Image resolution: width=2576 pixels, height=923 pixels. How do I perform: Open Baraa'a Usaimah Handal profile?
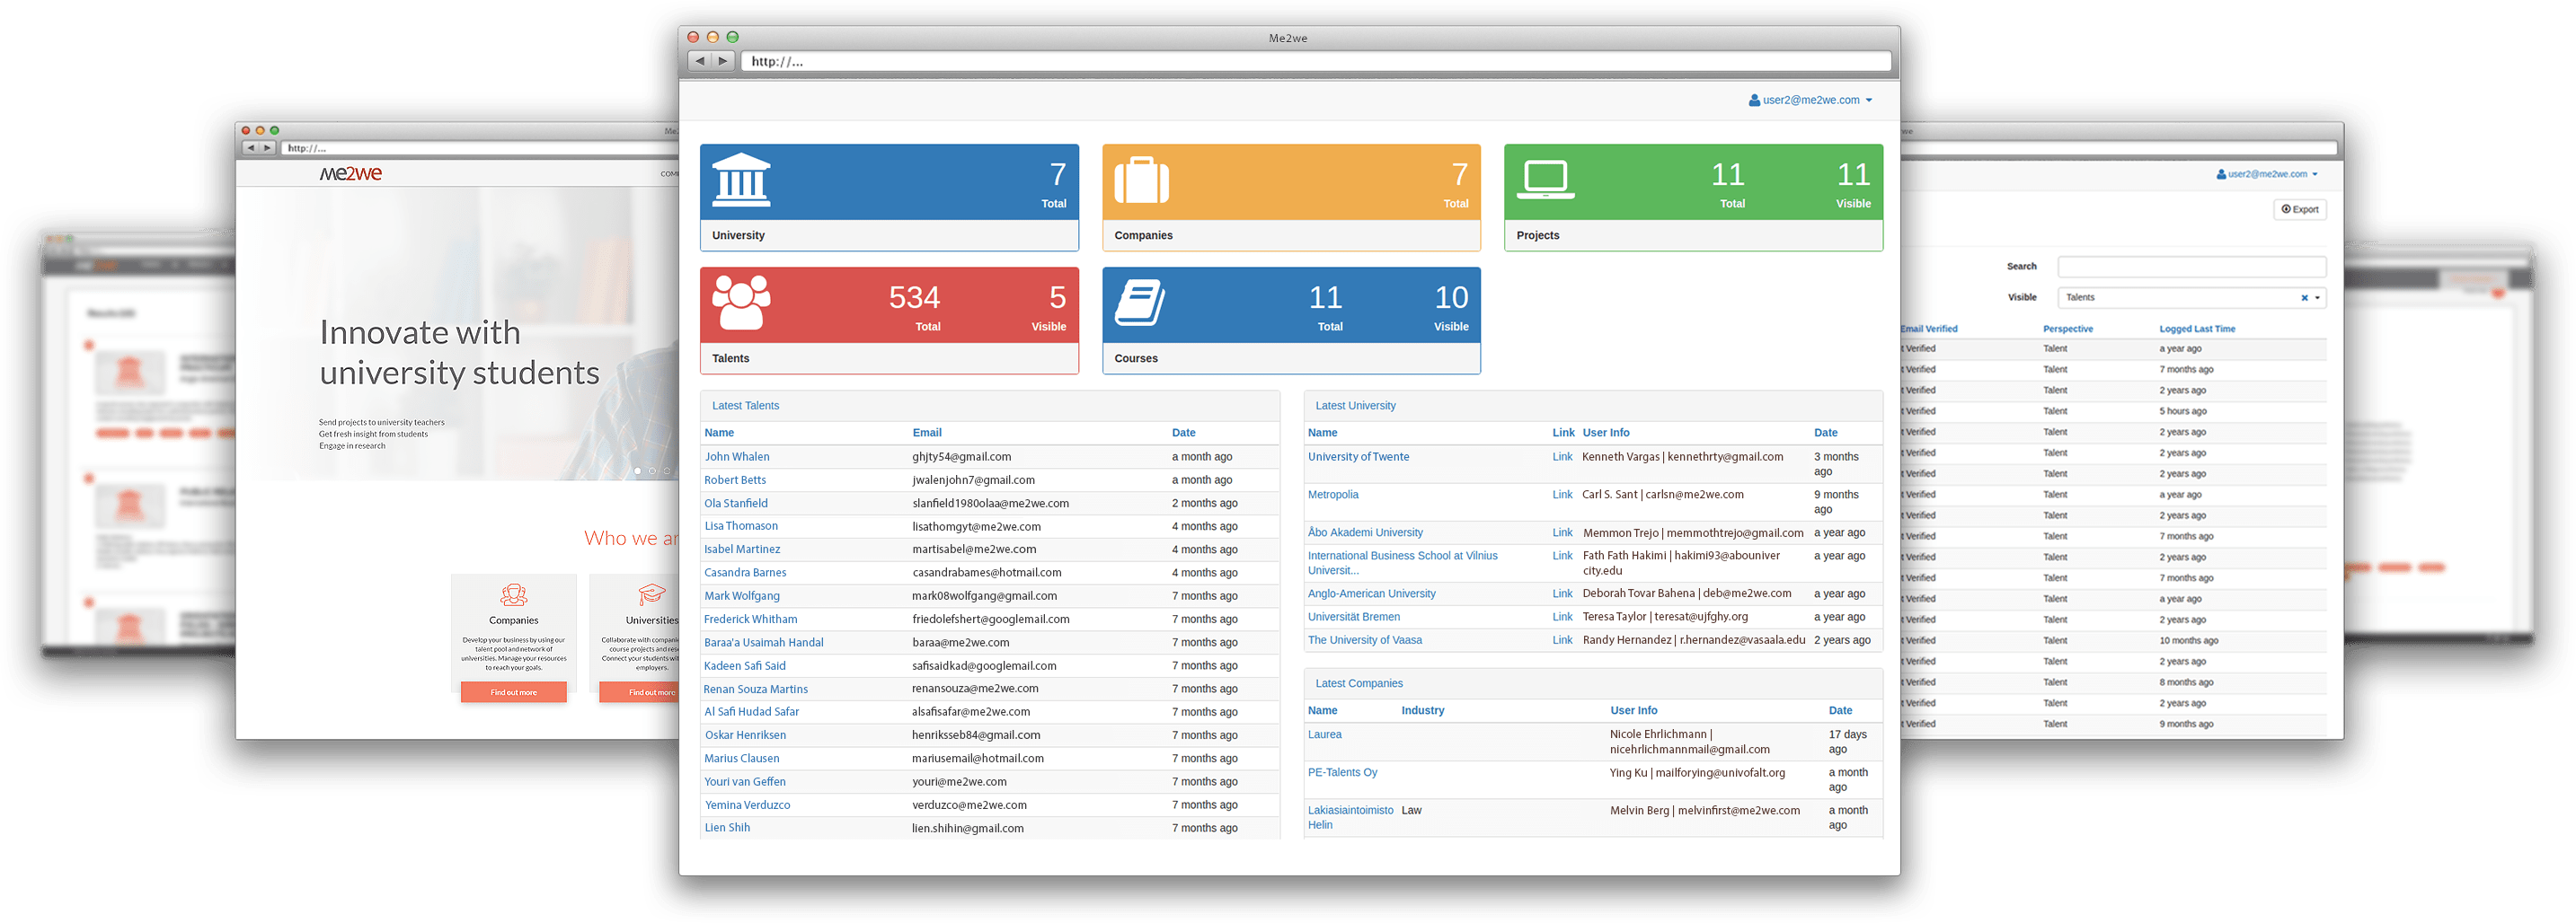764,642
